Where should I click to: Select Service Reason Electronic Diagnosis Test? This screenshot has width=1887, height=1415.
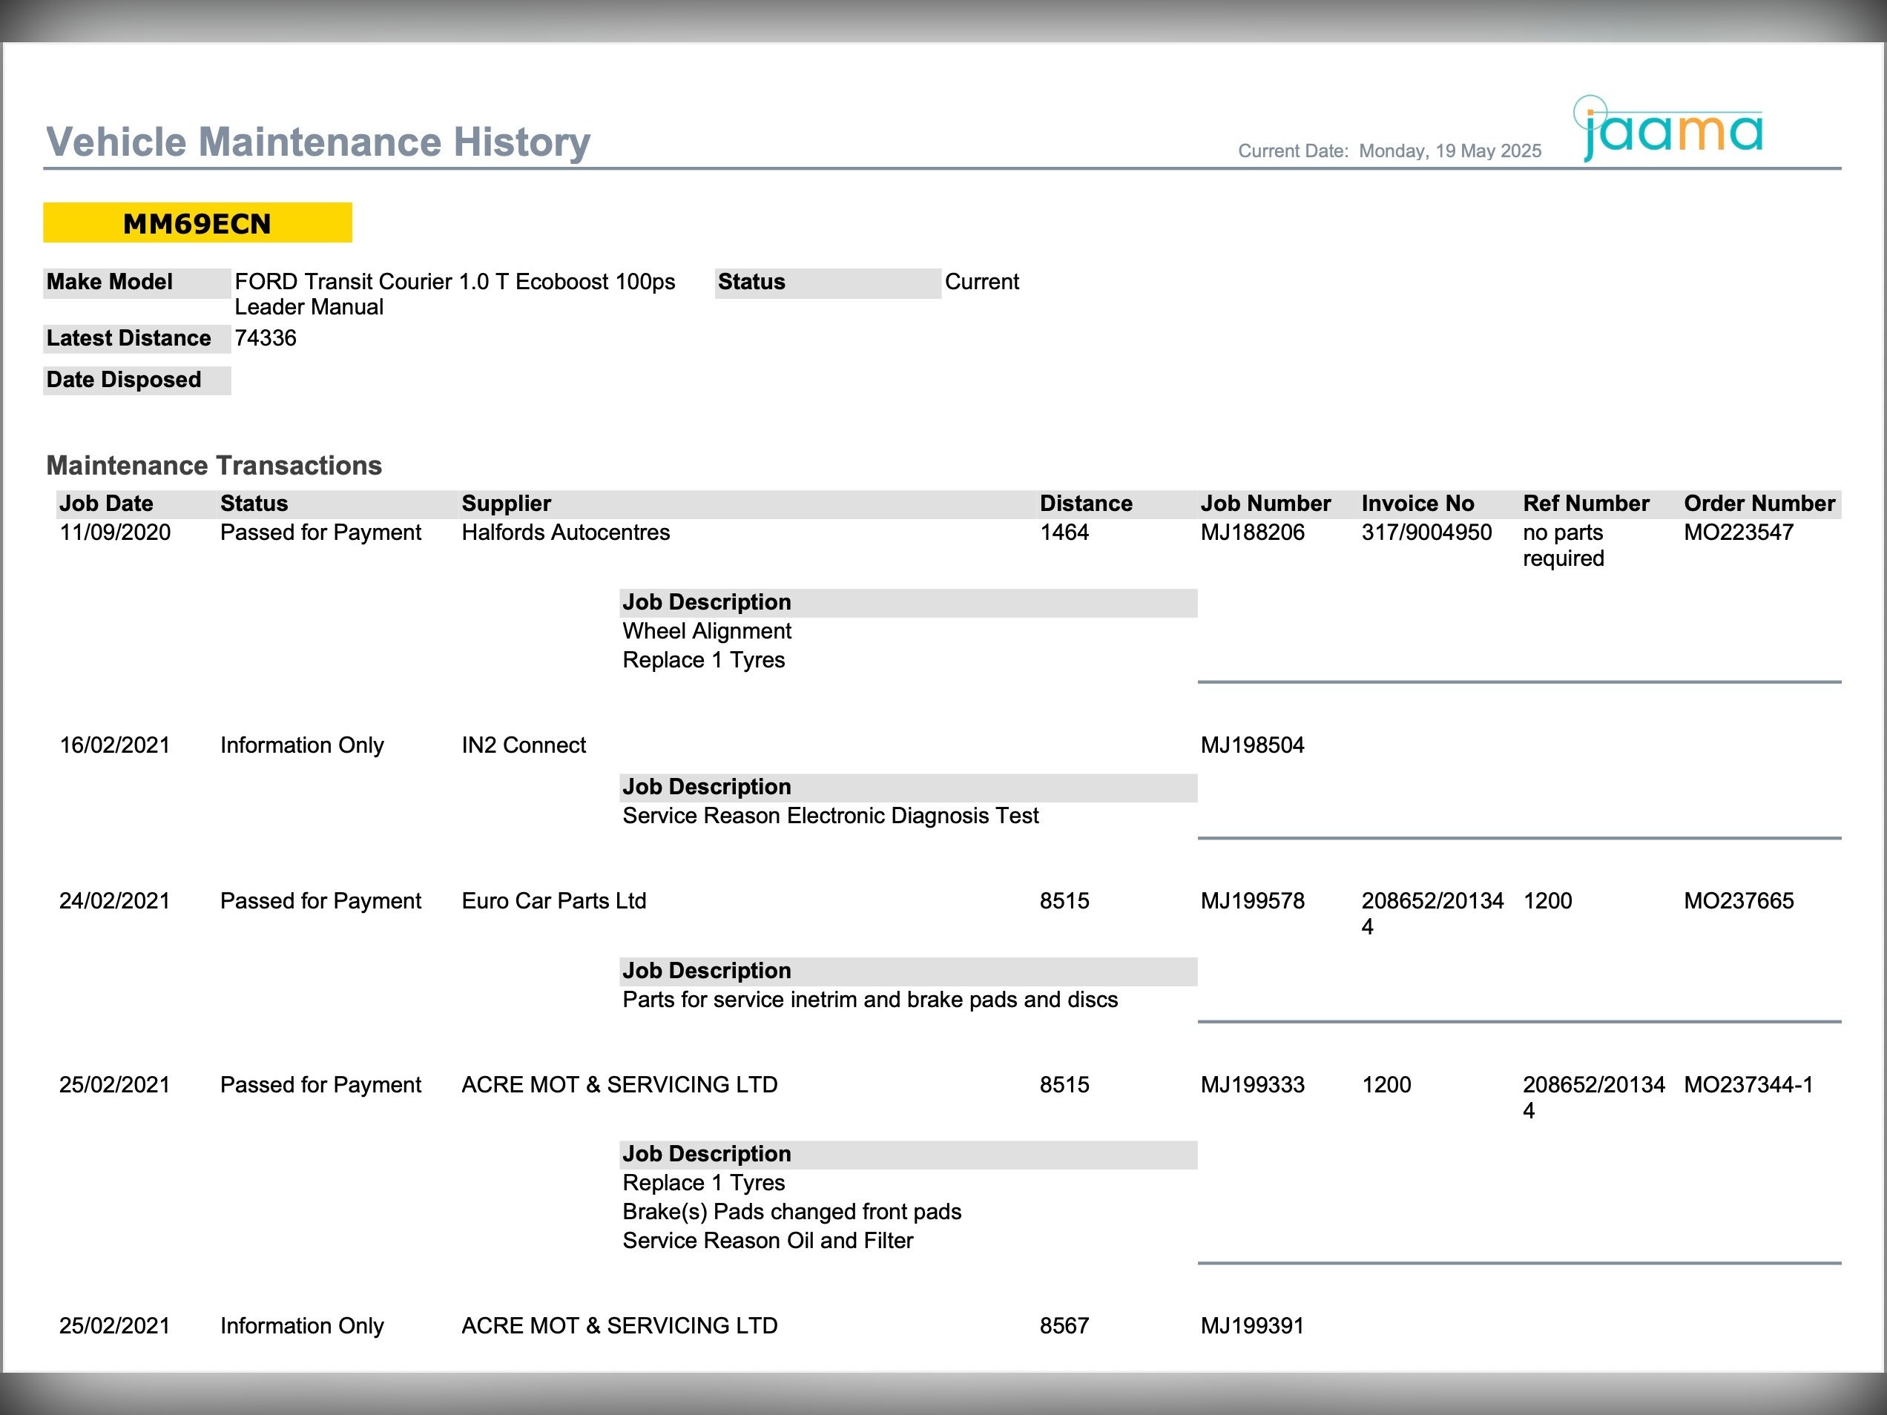(830, 815)
